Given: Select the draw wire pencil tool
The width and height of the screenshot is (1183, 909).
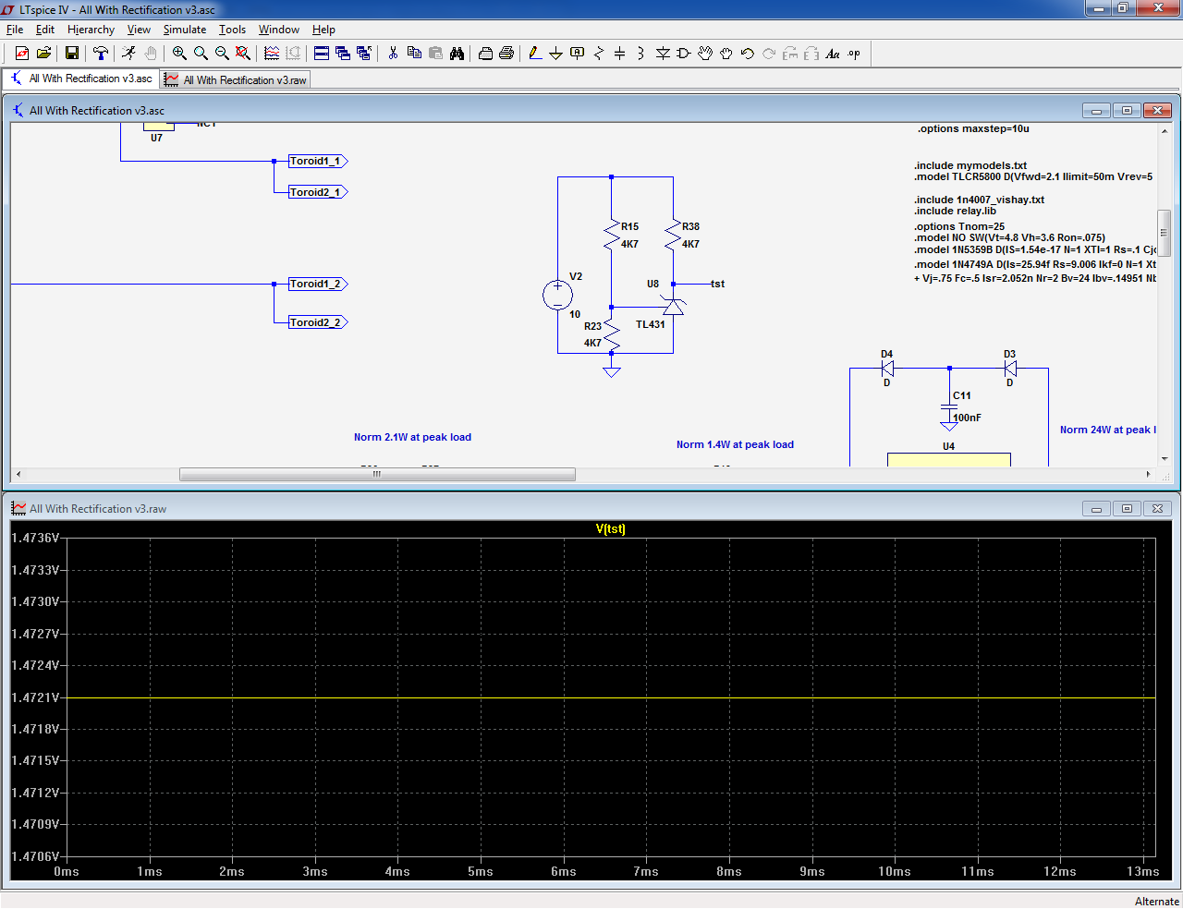Looking at the screenshot, I should pyautogui.click(x=535, y=54).
